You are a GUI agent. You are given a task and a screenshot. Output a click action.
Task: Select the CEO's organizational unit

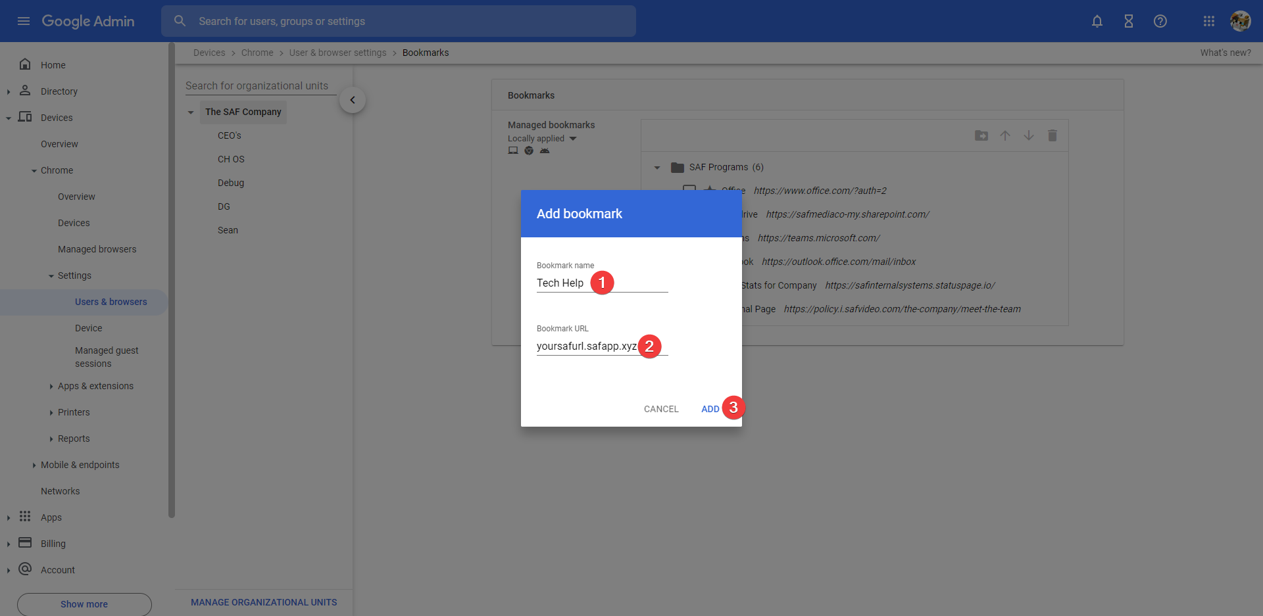pos(230,135)
